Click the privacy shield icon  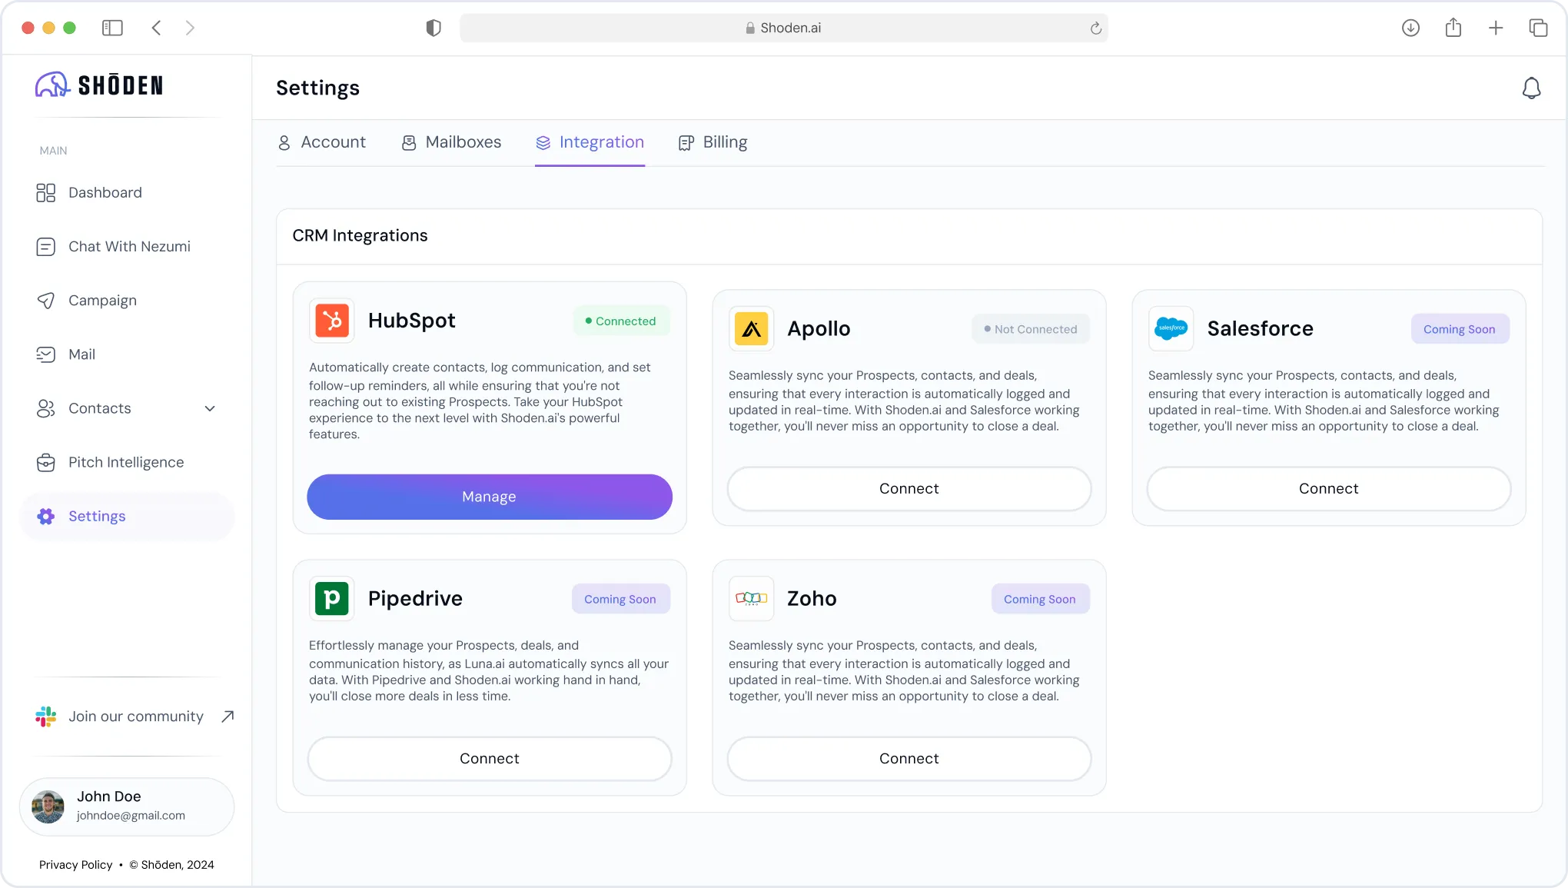pyautogui.click(x=434, y=28)
